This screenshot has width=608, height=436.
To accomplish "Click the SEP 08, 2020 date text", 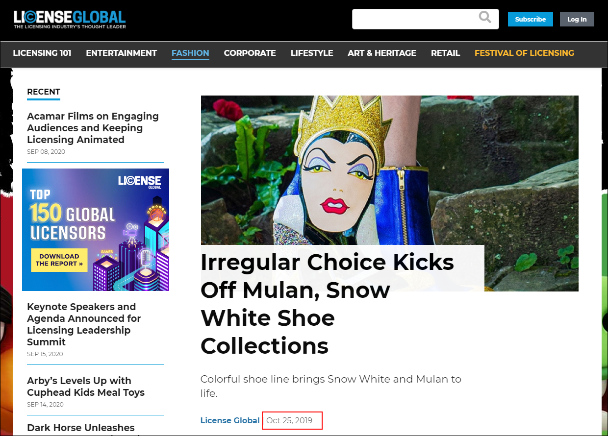I will tap(46, 152).
